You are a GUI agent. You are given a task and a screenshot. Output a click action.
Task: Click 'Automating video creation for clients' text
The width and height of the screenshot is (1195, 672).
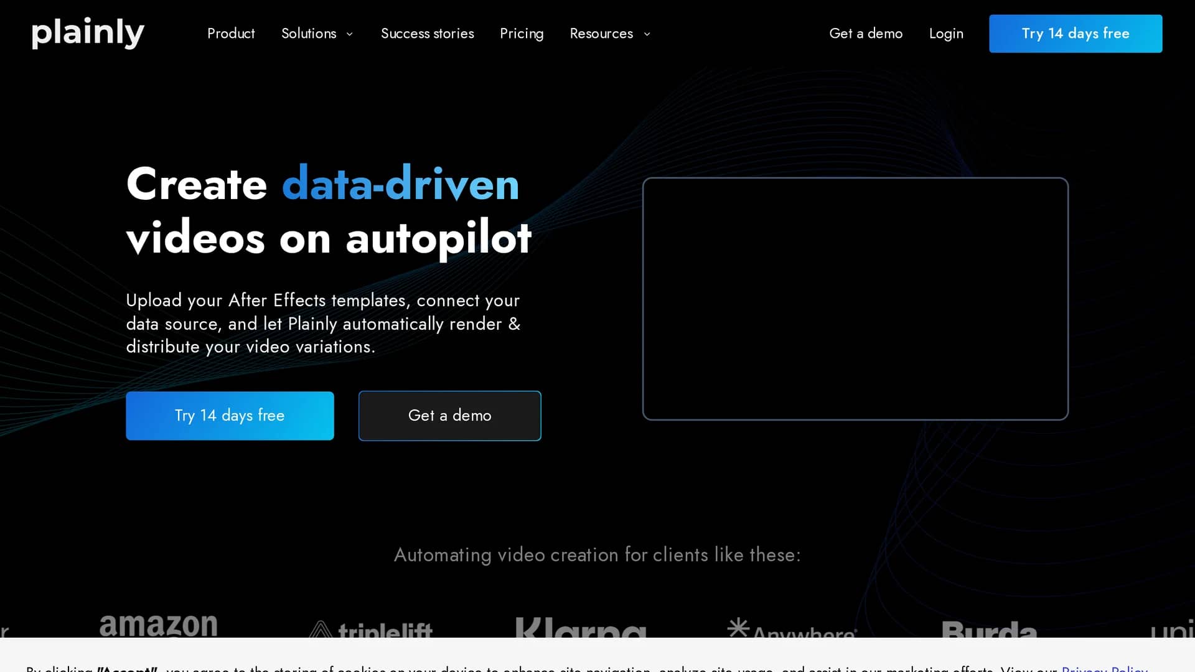tap(597, 554)
